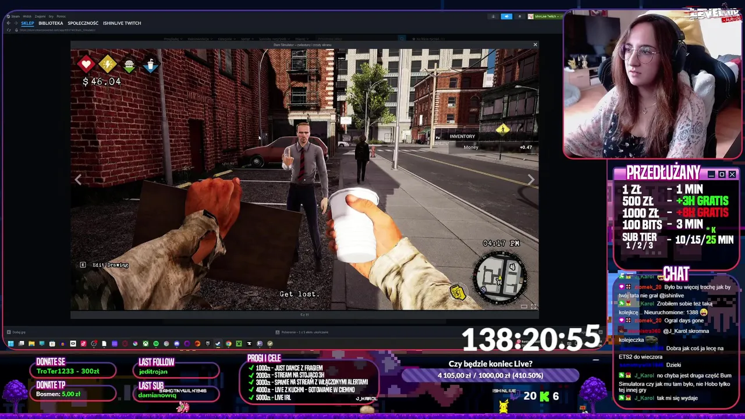Viewport: 745px width, 419px height.
Task: Open Spotify from the taskbar
Action: 156,343
